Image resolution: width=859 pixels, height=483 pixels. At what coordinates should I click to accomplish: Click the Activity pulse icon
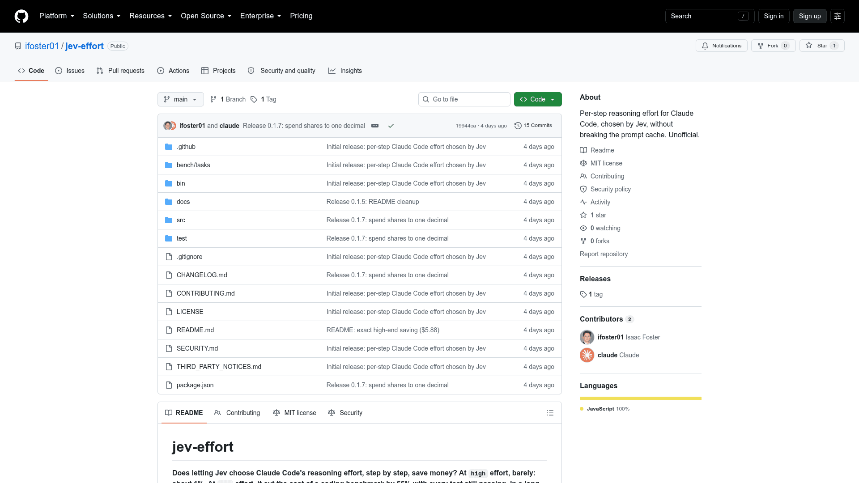tap(583, 202)
